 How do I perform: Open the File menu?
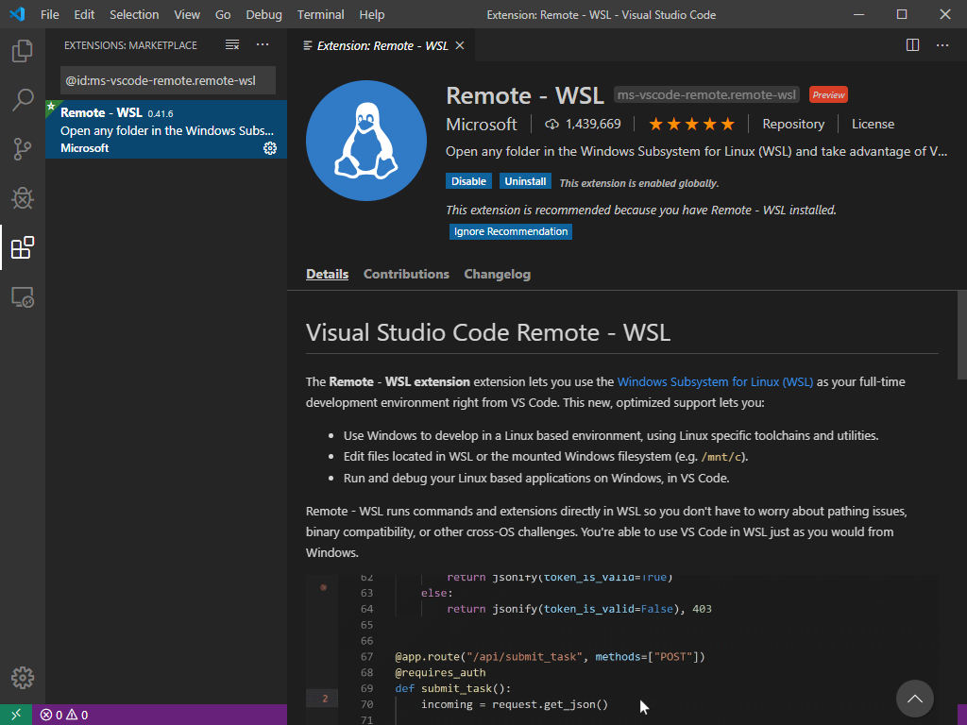[x=50, y=14]
